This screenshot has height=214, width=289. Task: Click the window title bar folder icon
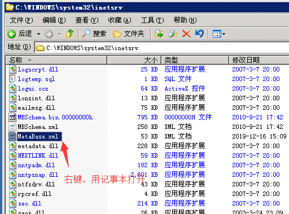[10, 7]
